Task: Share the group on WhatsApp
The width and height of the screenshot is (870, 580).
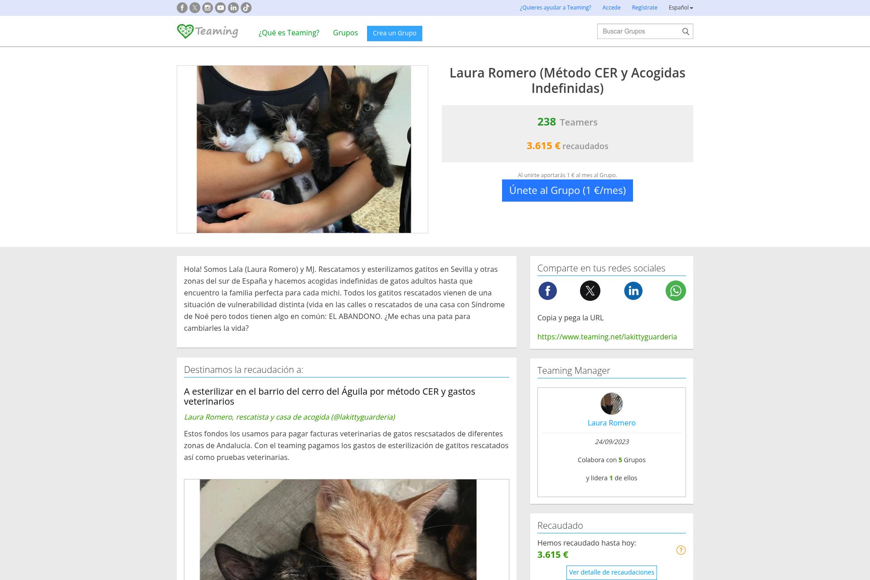Action: coord(676,291)
